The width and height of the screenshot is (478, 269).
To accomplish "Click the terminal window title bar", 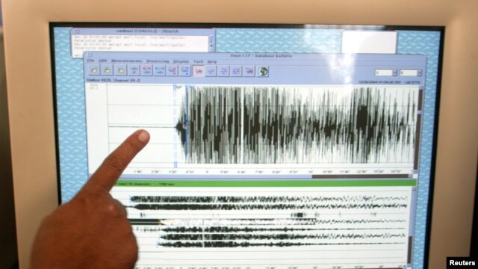I will coord(143,31).
